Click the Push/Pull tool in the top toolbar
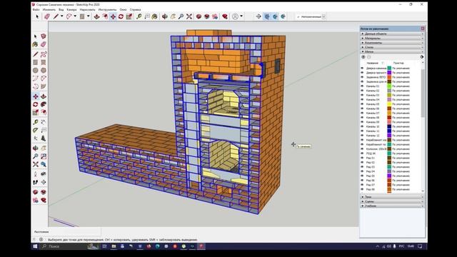The width and height of the screenshot is (457, 257). (x=97, y=16)
